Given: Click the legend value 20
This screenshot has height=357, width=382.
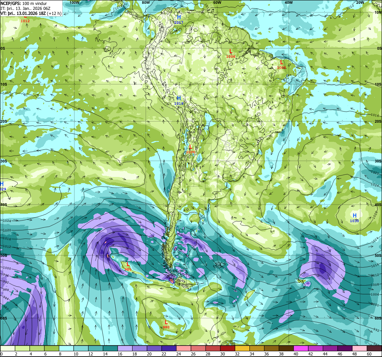Looking at the screenshot, I should coord(149,354).
